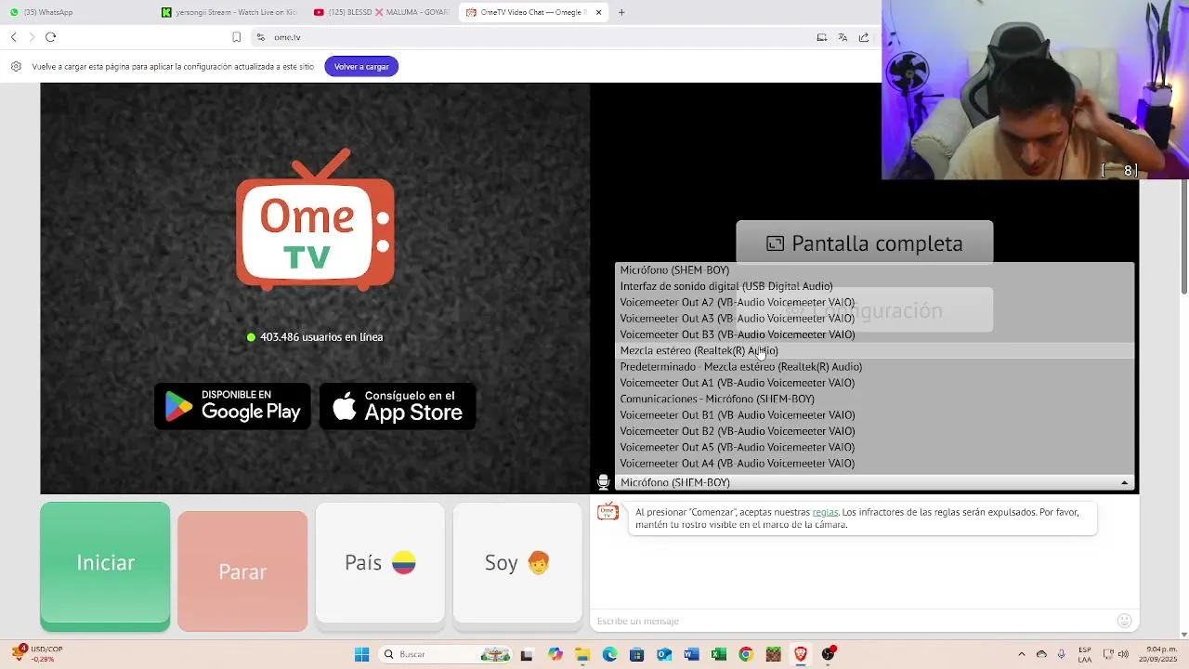Reload the page with the refresh icon
The height and width of the screenshot is (669, 1189).
(50, 37)
